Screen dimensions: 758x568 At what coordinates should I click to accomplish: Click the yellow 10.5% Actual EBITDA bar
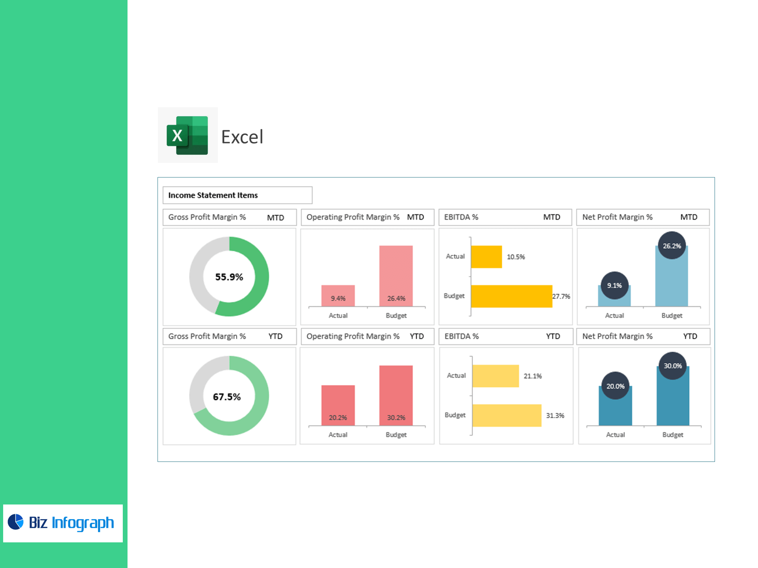(x=486, y=257)
